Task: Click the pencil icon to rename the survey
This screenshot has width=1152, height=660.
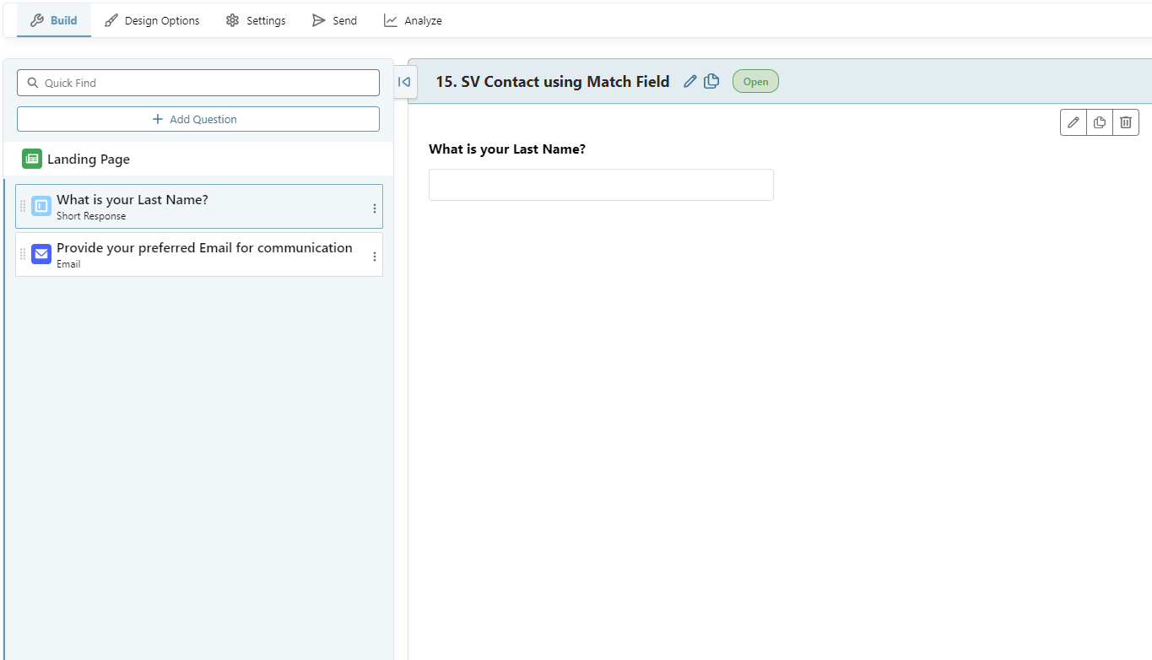Action: pyautogui.click(x=690, y=81)
